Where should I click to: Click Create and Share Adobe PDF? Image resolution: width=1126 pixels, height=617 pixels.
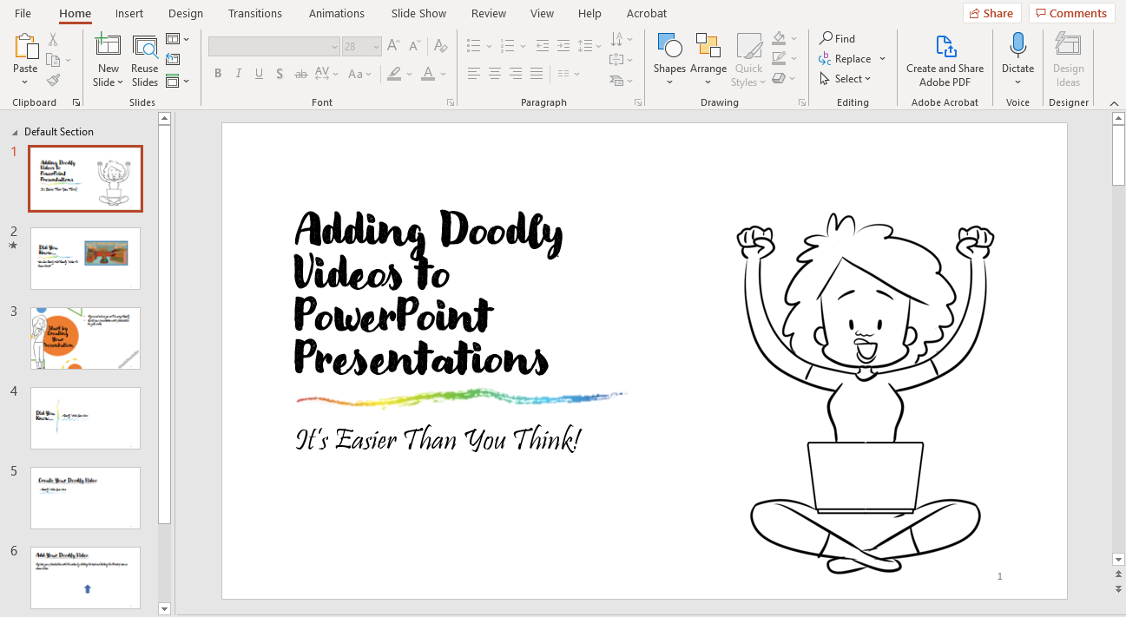(x=945, y=60)
